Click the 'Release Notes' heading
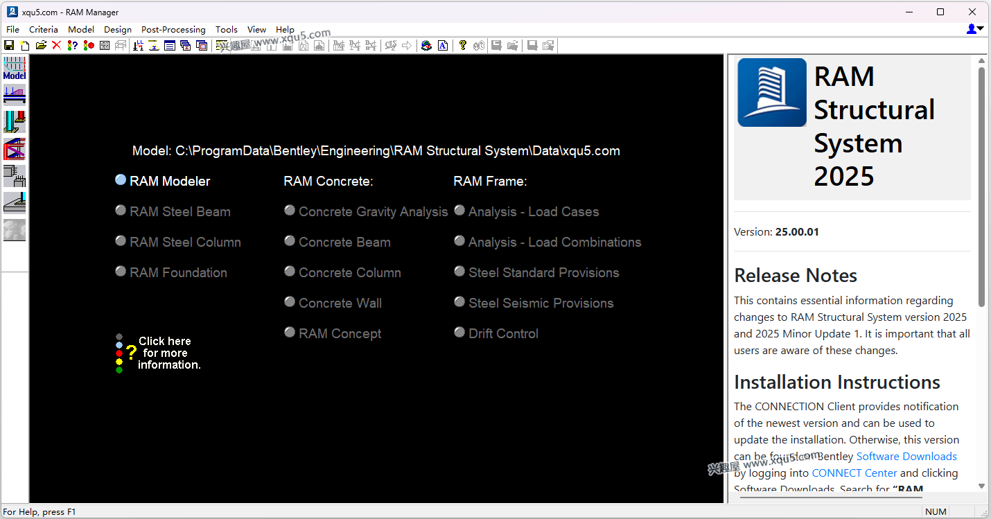 (x=796, y=275)
